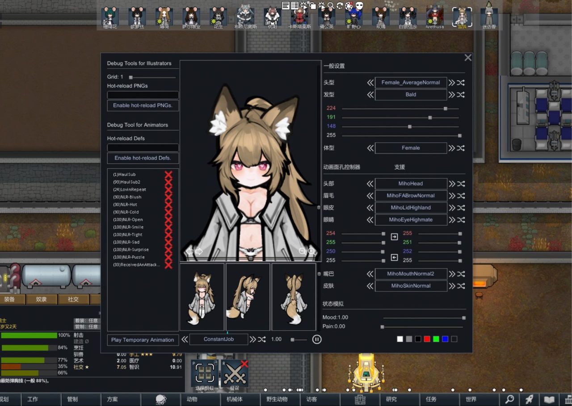572x406 pixels.
Task: Switch to the 社交 social tab
Action: point(73,299)
